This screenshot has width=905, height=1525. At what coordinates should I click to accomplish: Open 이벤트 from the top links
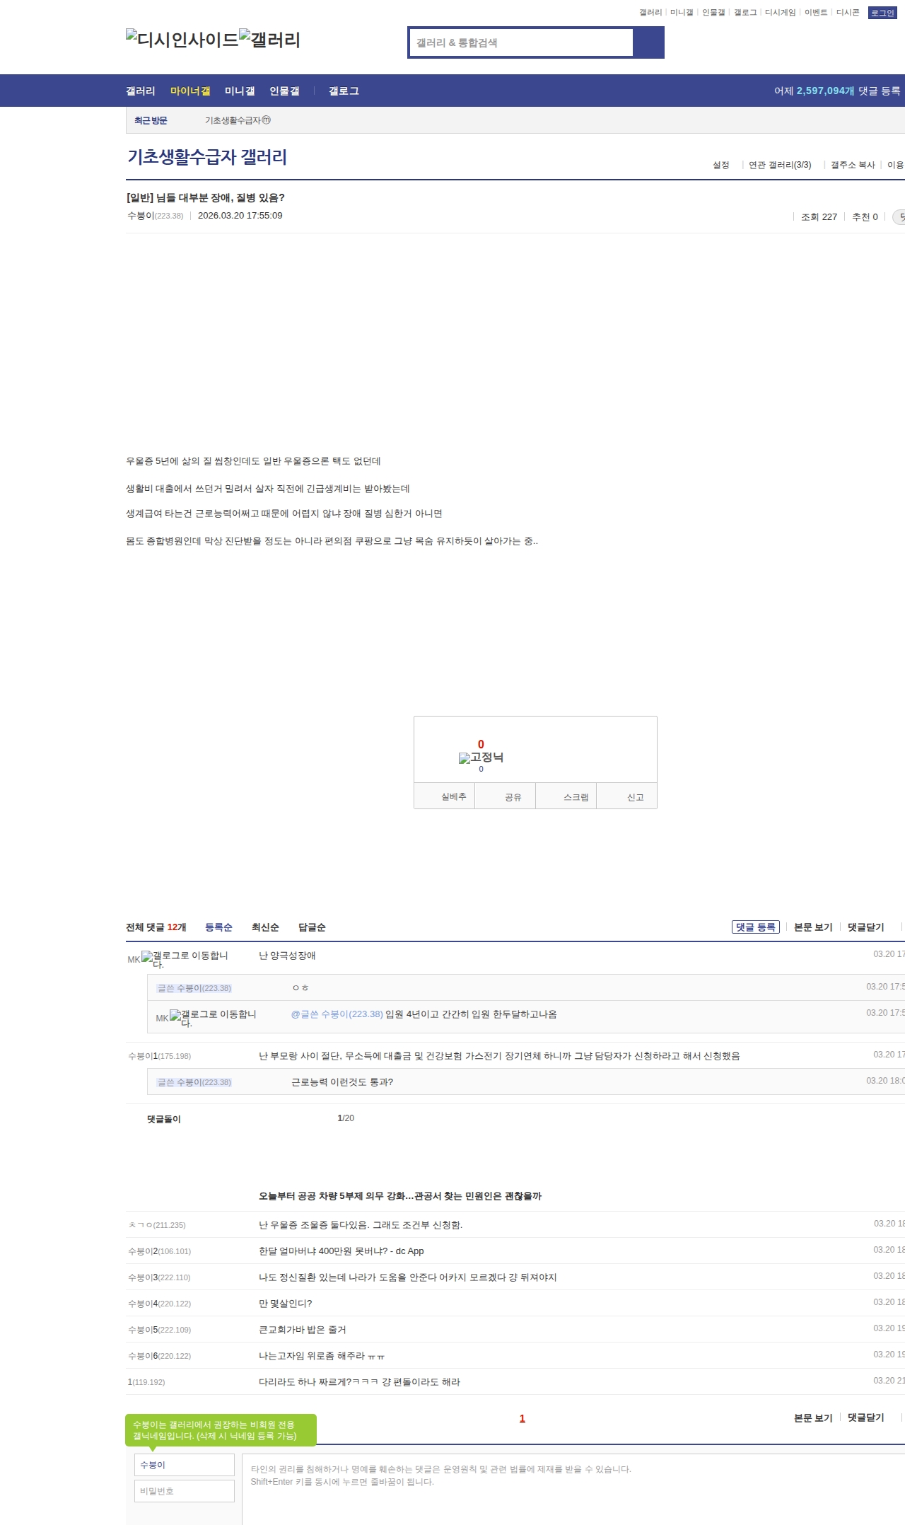click(x=816, y=13)
